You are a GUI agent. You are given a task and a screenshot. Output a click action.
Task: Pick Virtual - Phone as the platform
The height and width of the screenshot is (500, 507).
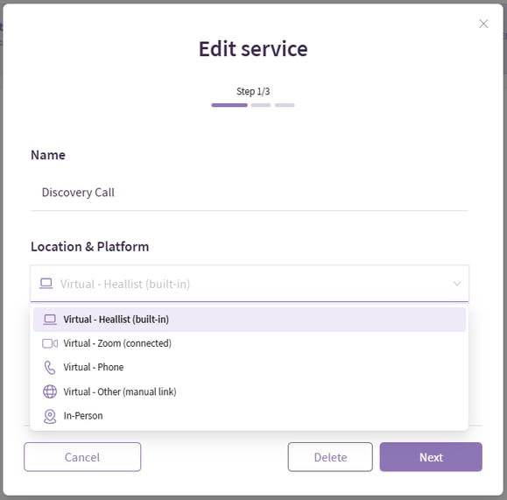point(250,368)
